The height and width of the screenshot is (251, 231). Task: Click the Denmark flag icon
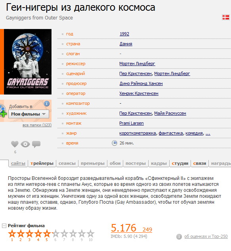tap(225, 17)
